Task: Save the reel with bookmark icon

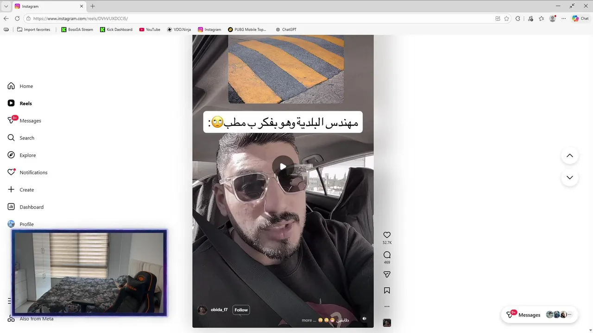Action: click(x=387, y=290)
